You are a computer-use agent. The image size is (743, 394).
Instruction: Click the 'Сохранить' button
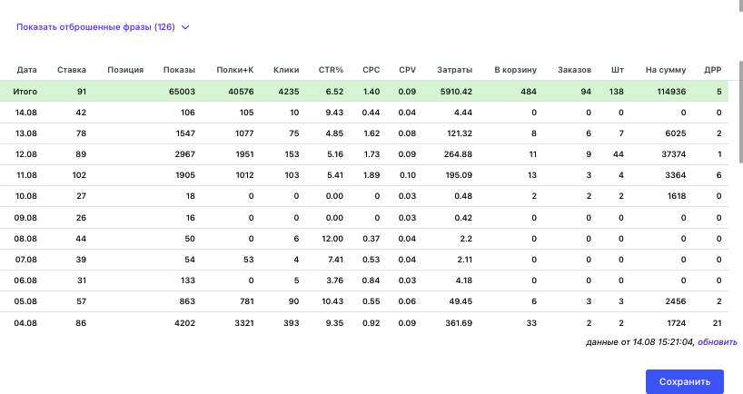click(x=685, y=381)
